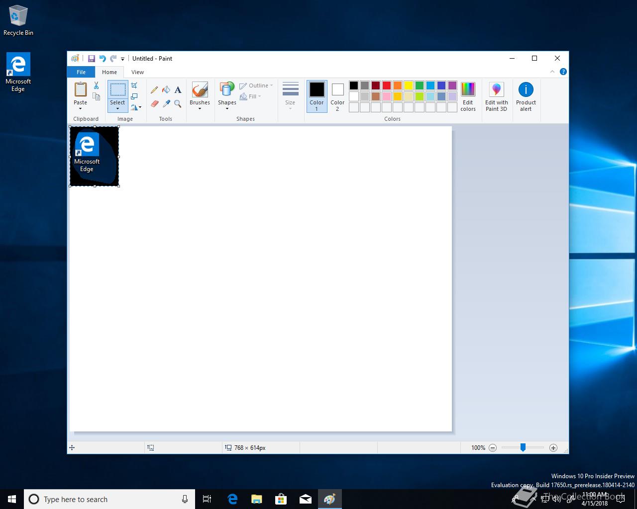637x509 pixels.
Task: Click the zoom slider handle
Action: click(x=523, y=447)
